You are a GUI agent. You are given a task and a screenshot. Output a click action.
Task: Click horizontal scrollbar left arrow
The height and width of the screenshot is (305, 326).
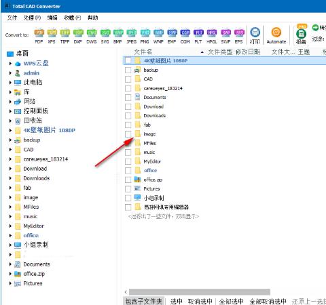click(x=126, y=291)
